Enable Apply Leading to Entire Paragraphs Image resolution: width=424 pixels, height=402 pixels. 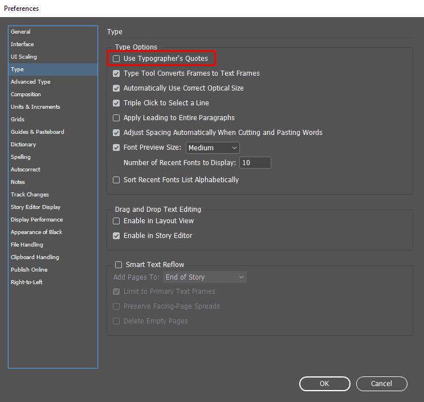[x=116, y=118]
